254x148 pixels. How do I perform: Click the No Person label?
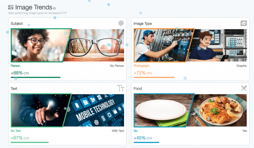(117, 66)
